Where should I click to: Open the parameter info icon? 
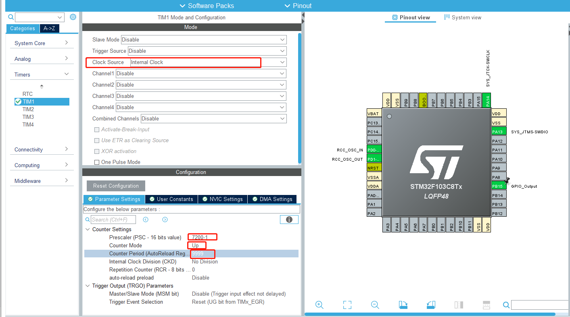coord(289,219)
